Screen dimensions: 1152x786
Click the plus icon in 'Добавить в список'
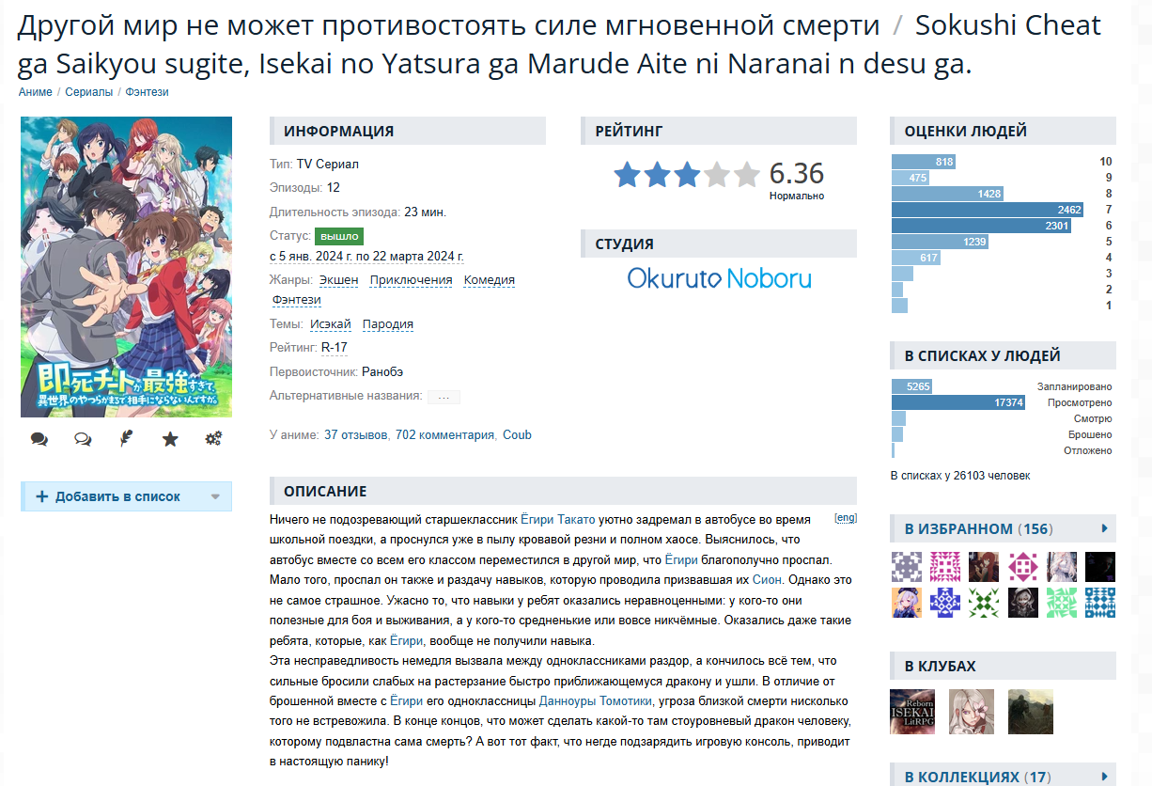coord(41,496)
